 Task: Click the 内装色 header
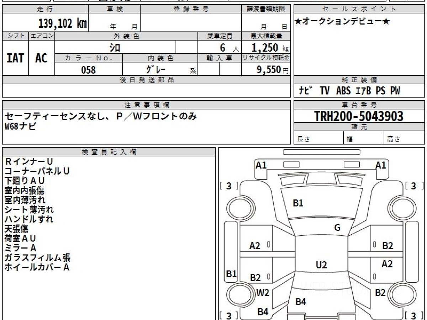pyautogui.click(x=160, y=58)
